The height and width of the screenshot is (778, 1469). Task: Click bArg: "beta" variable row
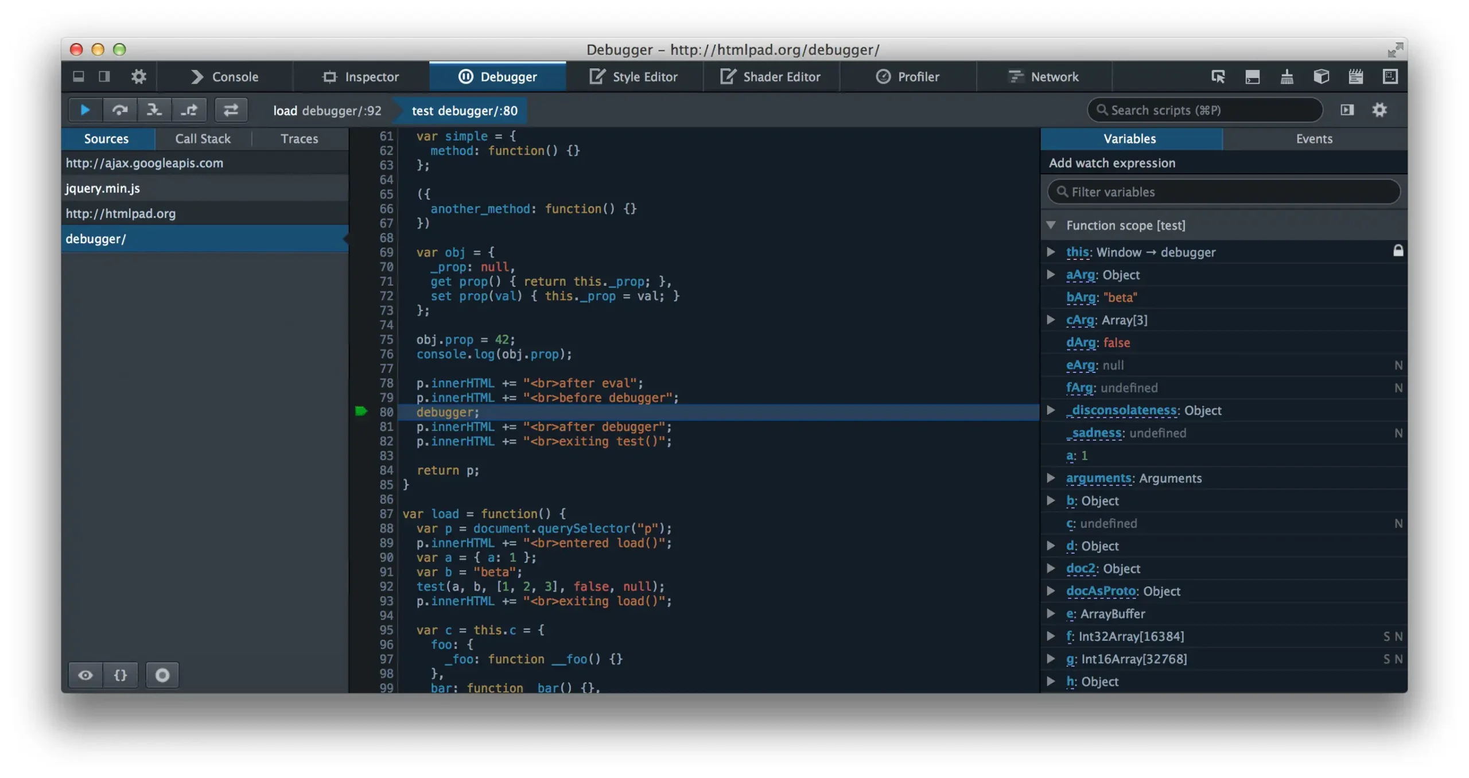1223,297
